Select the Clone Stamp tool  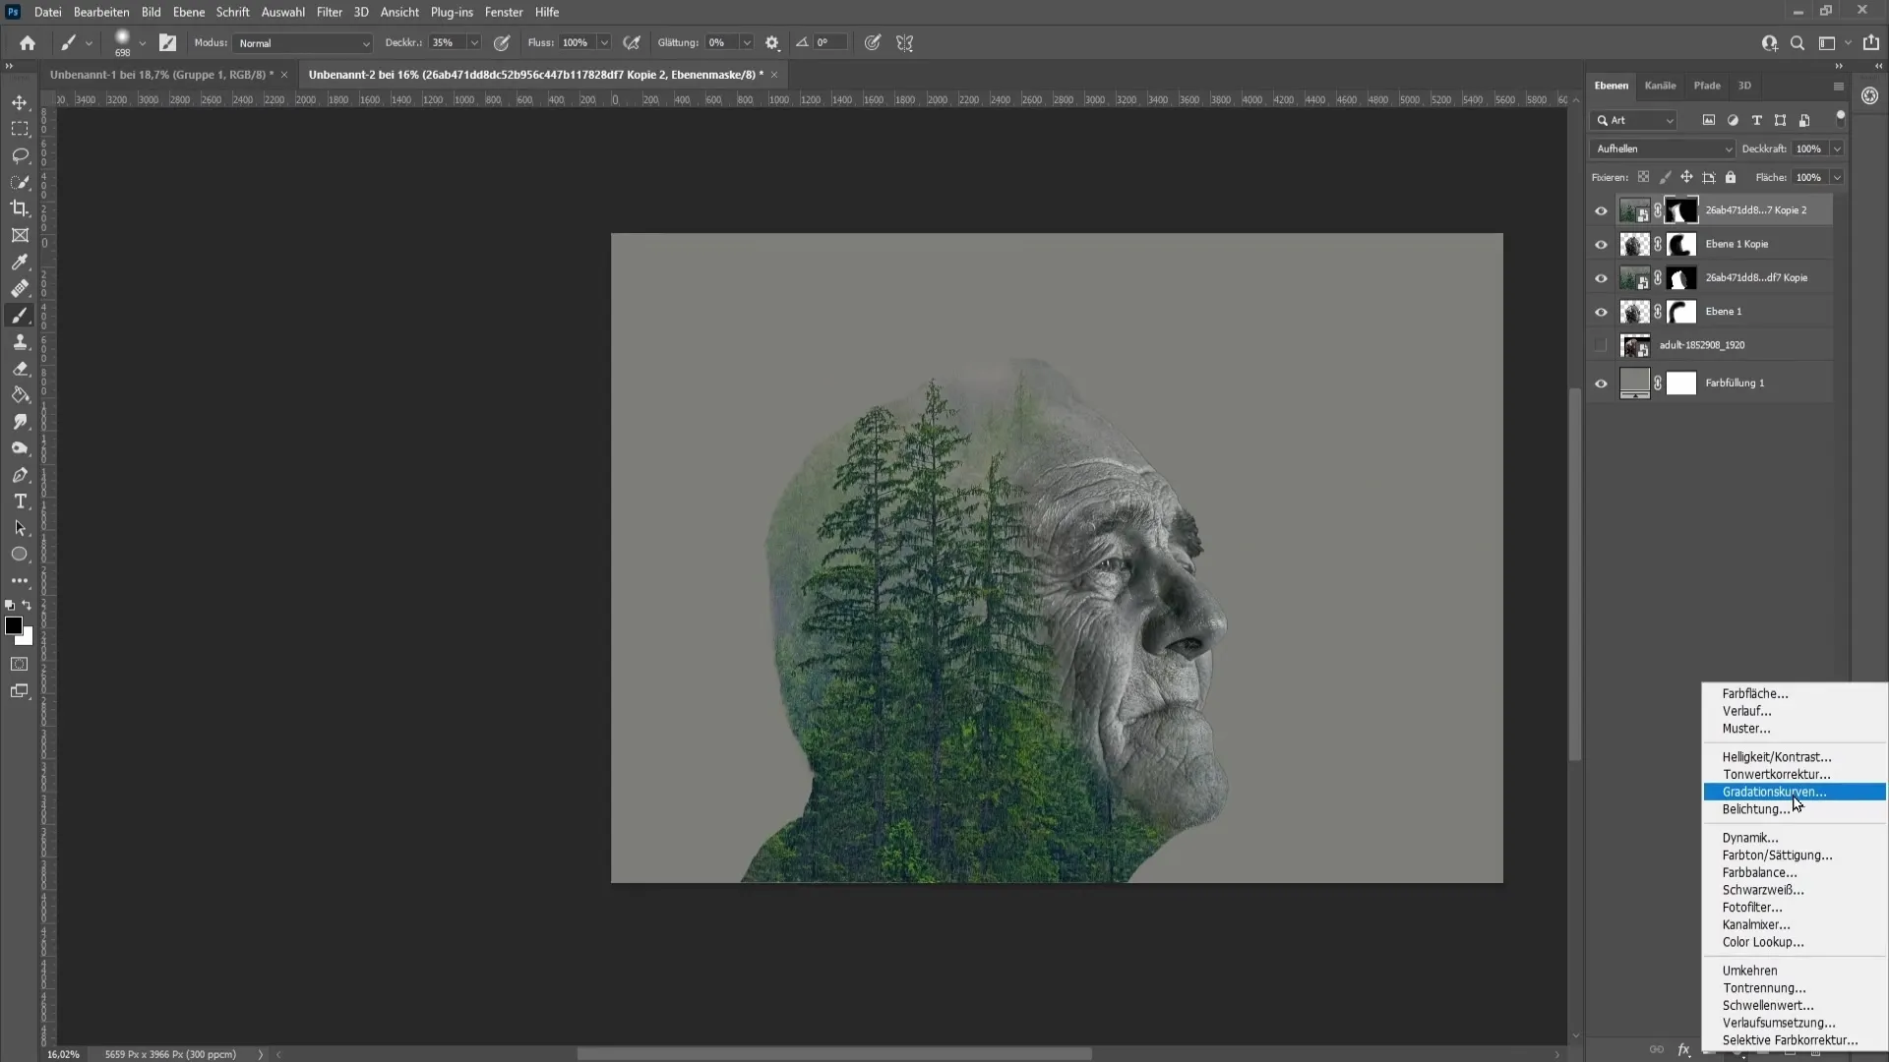tap(20, 341)
